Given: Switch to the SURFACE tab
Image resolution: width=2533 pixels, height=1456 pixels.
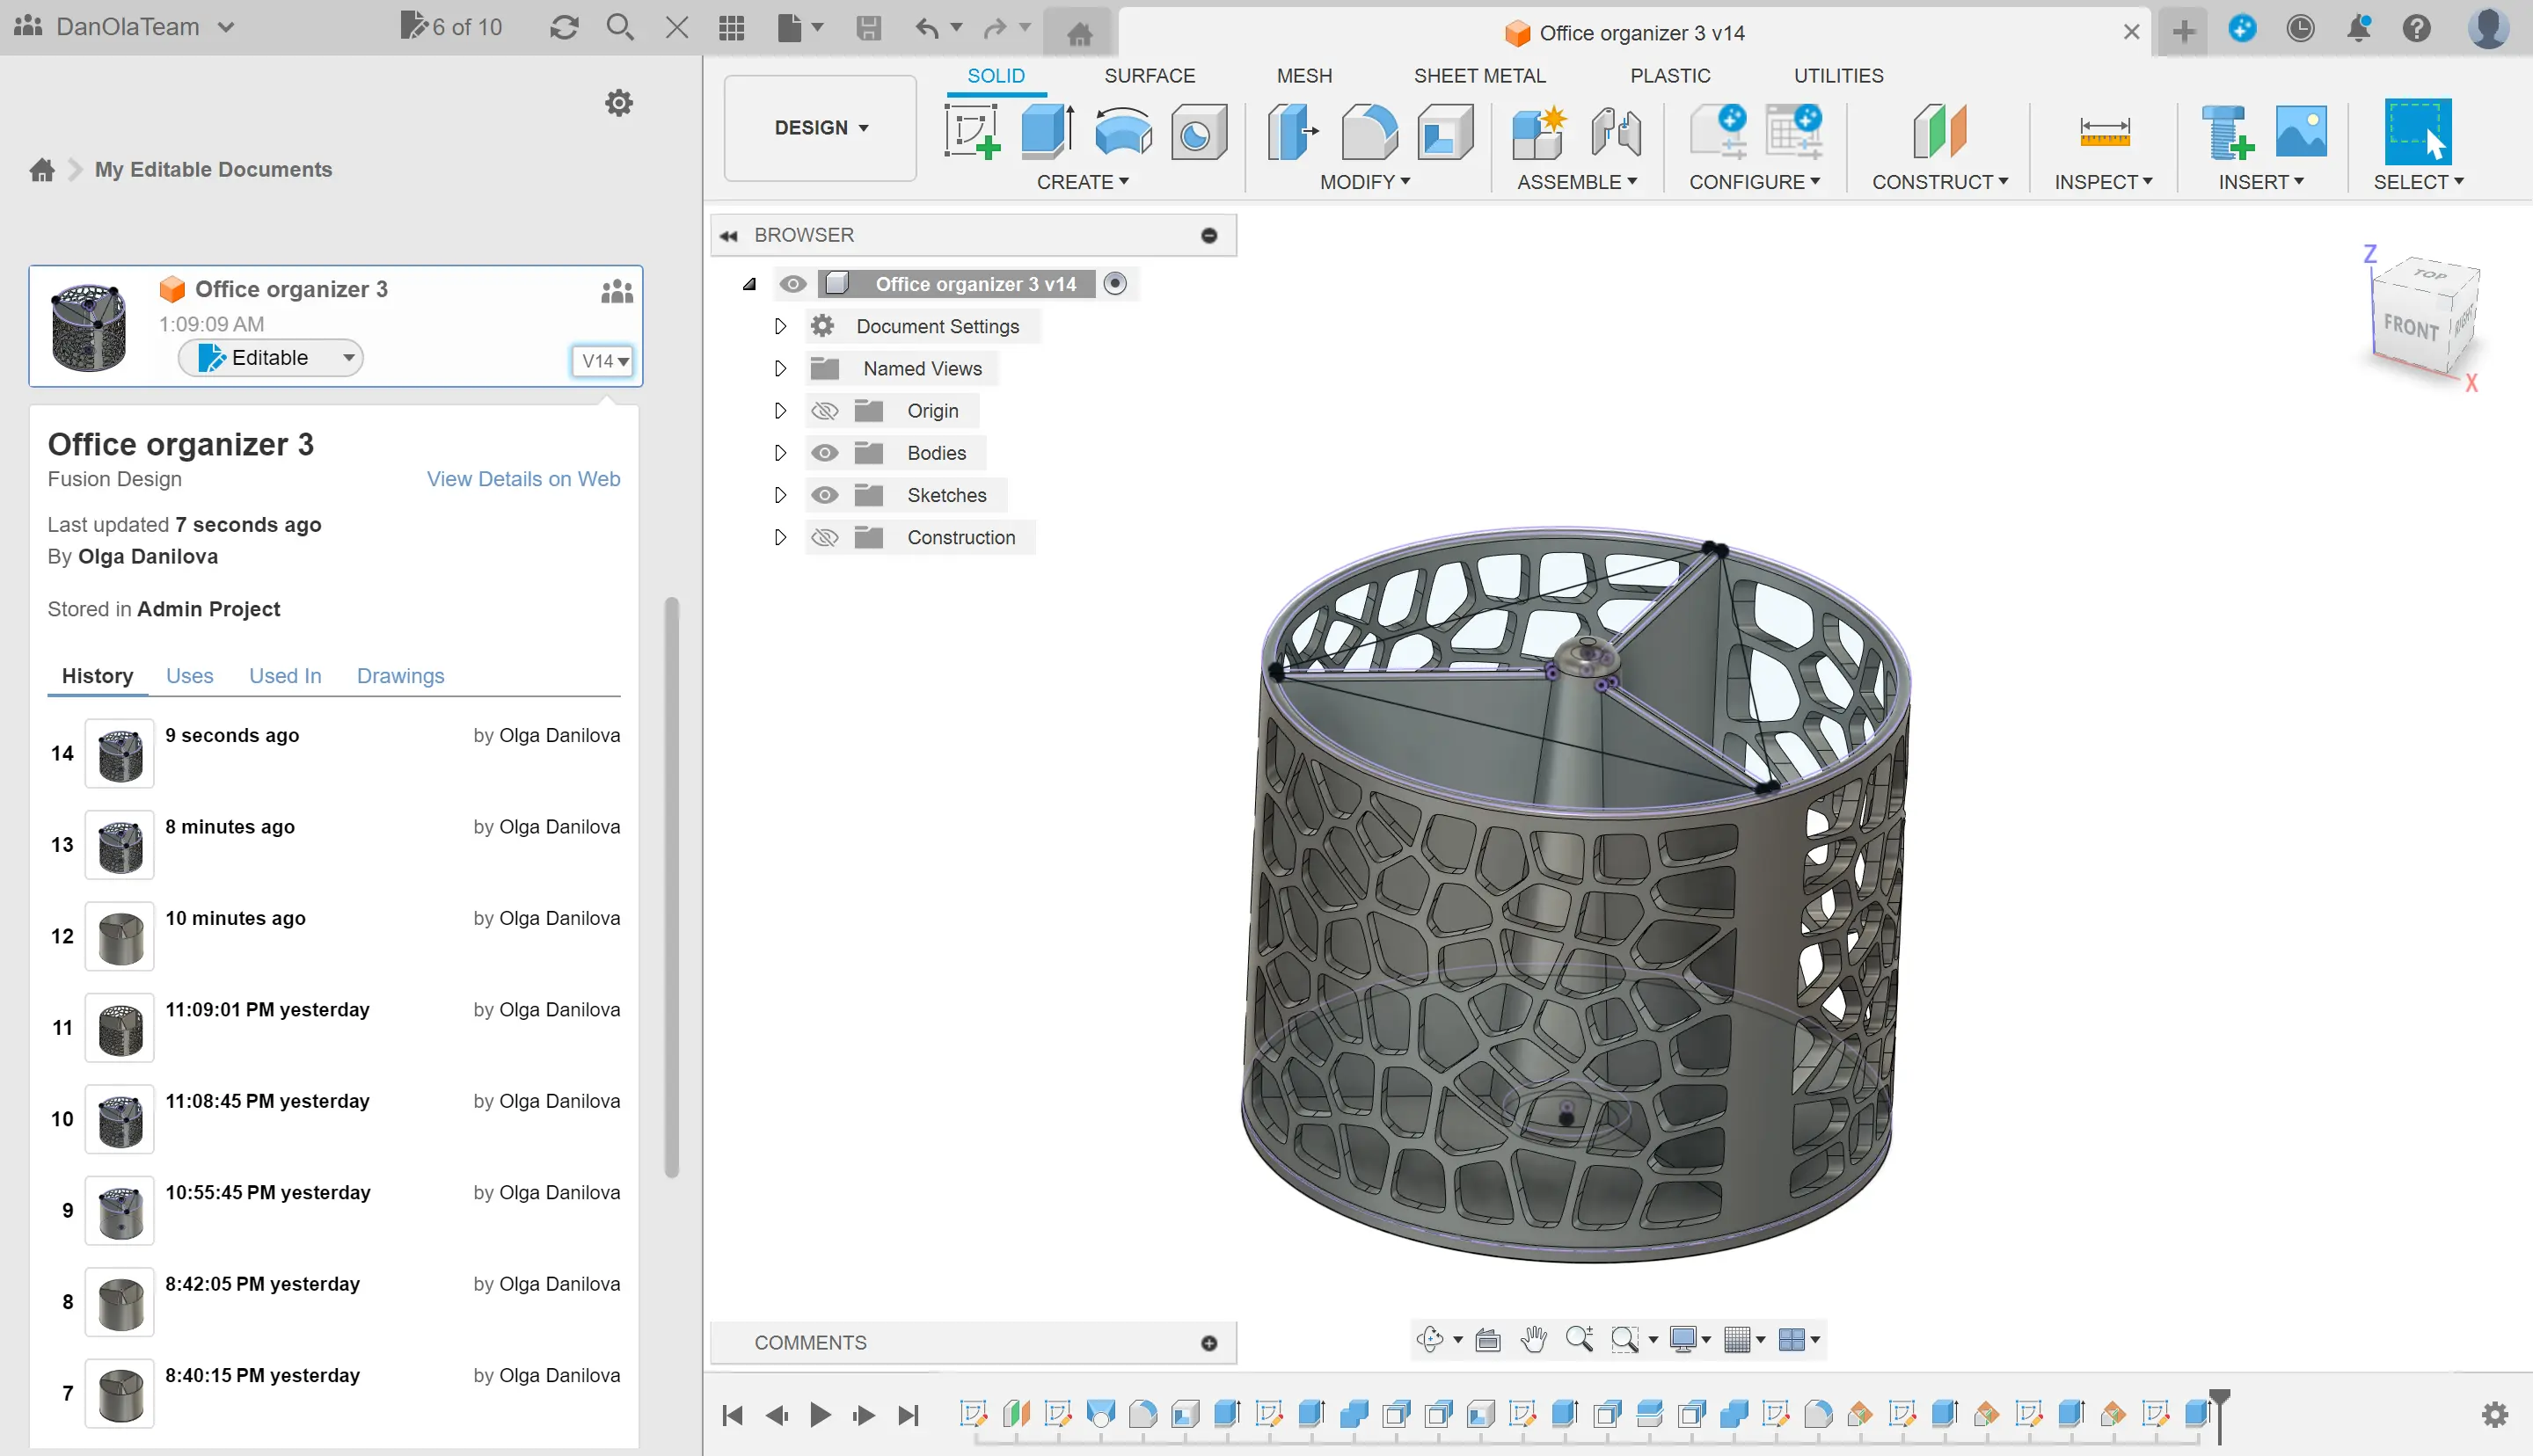Looking at the screenshot, I should click(x=1149, y=76).
